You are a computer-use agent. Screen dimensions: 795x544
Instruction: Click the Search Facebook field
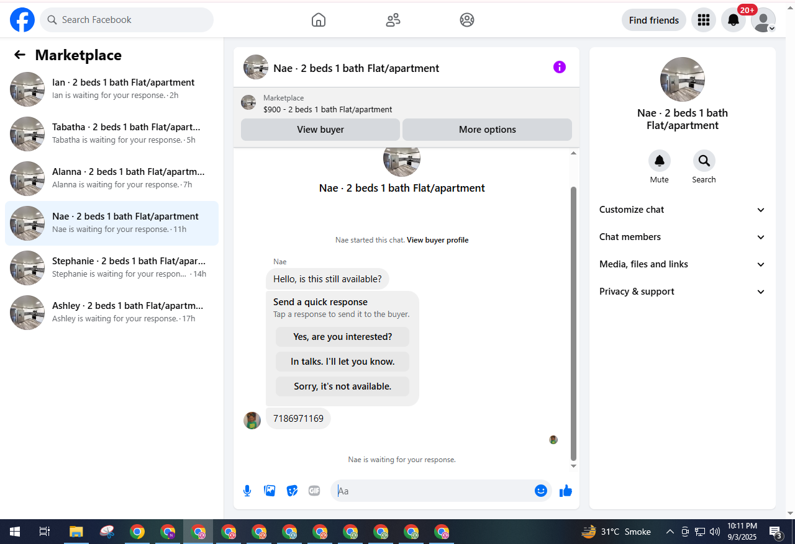(x=127, y=20)
